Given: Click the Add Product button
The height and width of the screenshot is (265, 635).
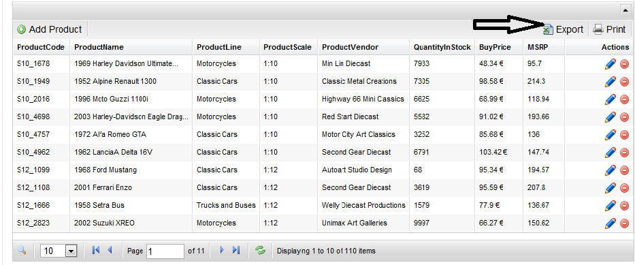Looking at the screenshot, I should [50, 29].
